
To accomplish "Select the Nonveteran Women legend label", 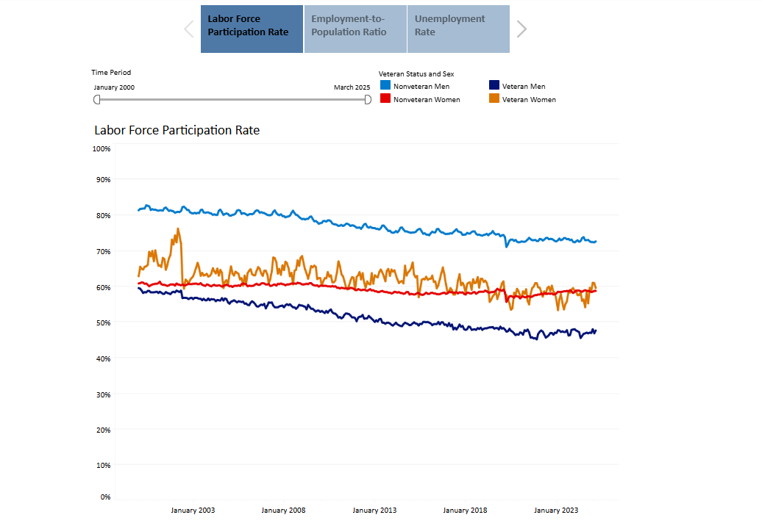I will pos(427,100).
